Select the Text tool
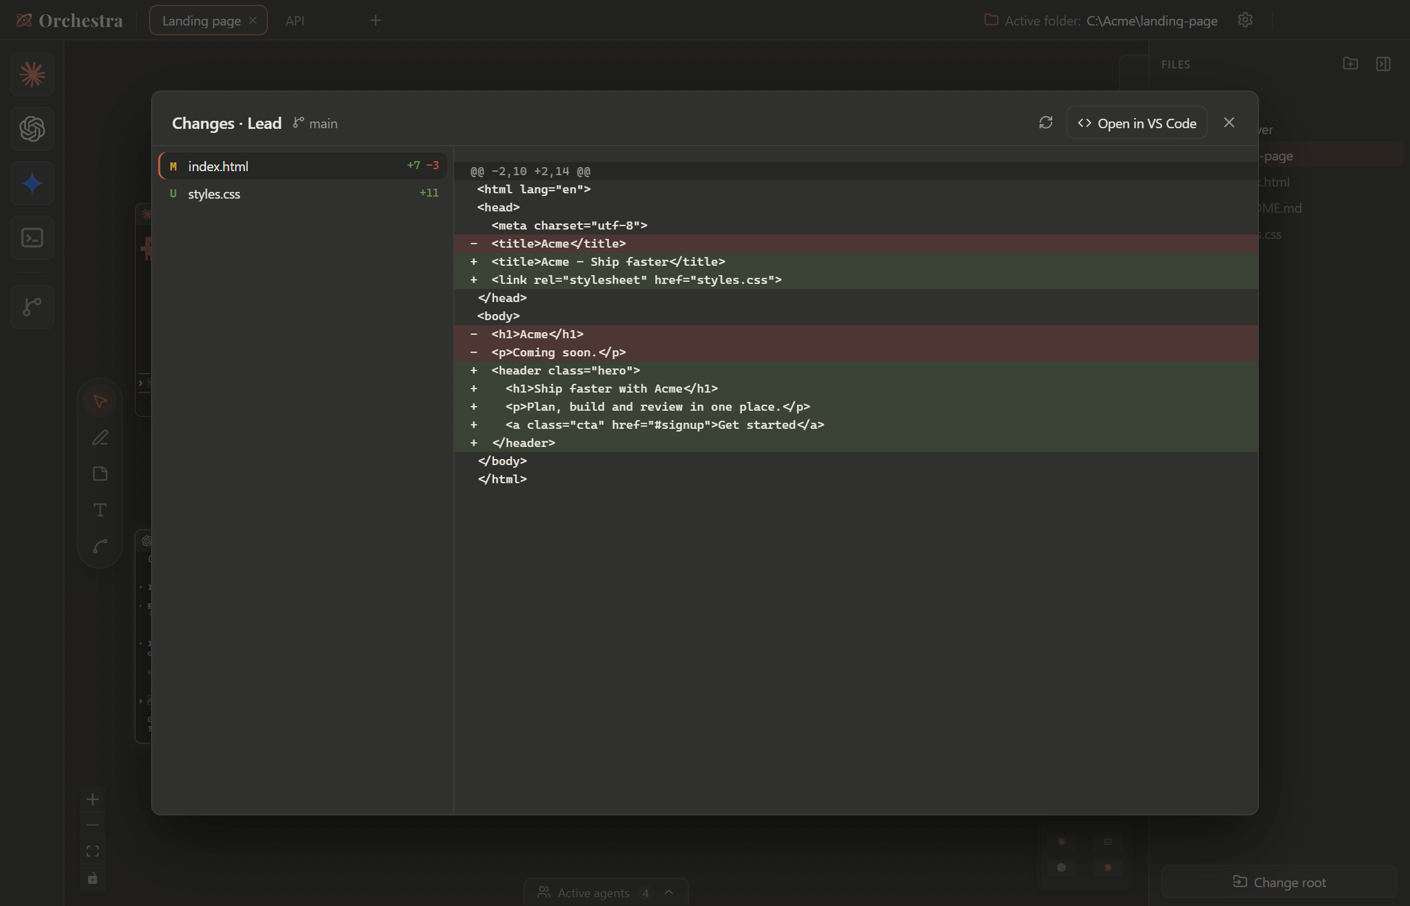Image resolution: width=1410 pixels, height=906 pixels. [x=100, y=510]
